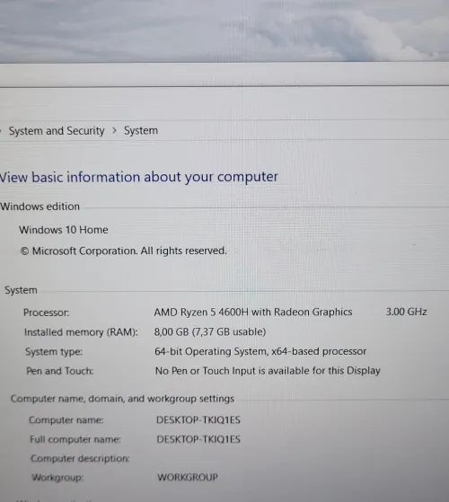Select the 3.00 GHz value
Screen dimensions: 449x502
tap(407, 312)
